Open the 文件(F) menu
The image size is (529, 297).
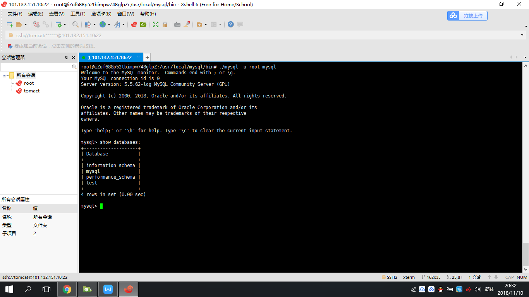point(15,14)
